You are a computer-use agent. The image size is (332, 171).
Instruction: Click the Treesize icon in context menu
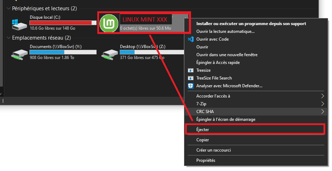191,70
